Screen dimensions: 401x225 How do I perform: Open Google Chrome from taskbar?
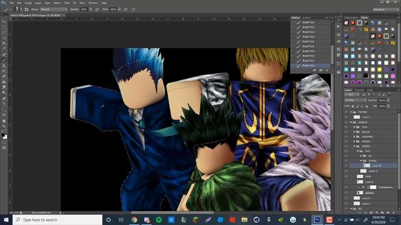pos(134,219)
